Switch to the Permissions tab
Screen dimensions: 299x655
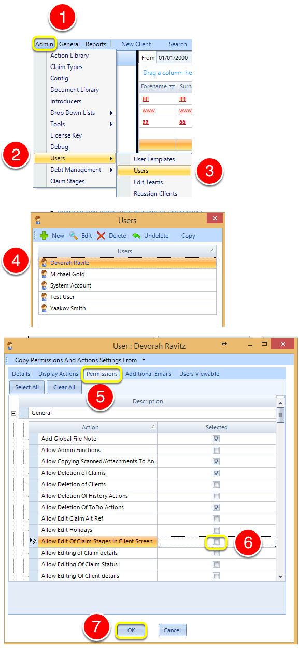point(102,374)
